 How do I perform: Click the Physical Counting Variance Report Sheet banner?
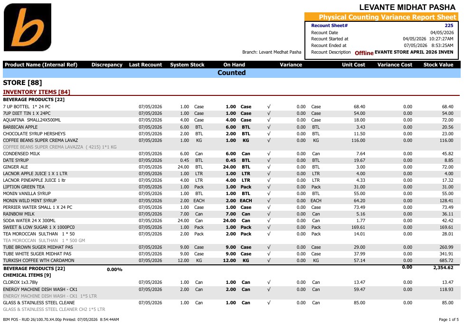pyautogui.click(x=381, y=17)
